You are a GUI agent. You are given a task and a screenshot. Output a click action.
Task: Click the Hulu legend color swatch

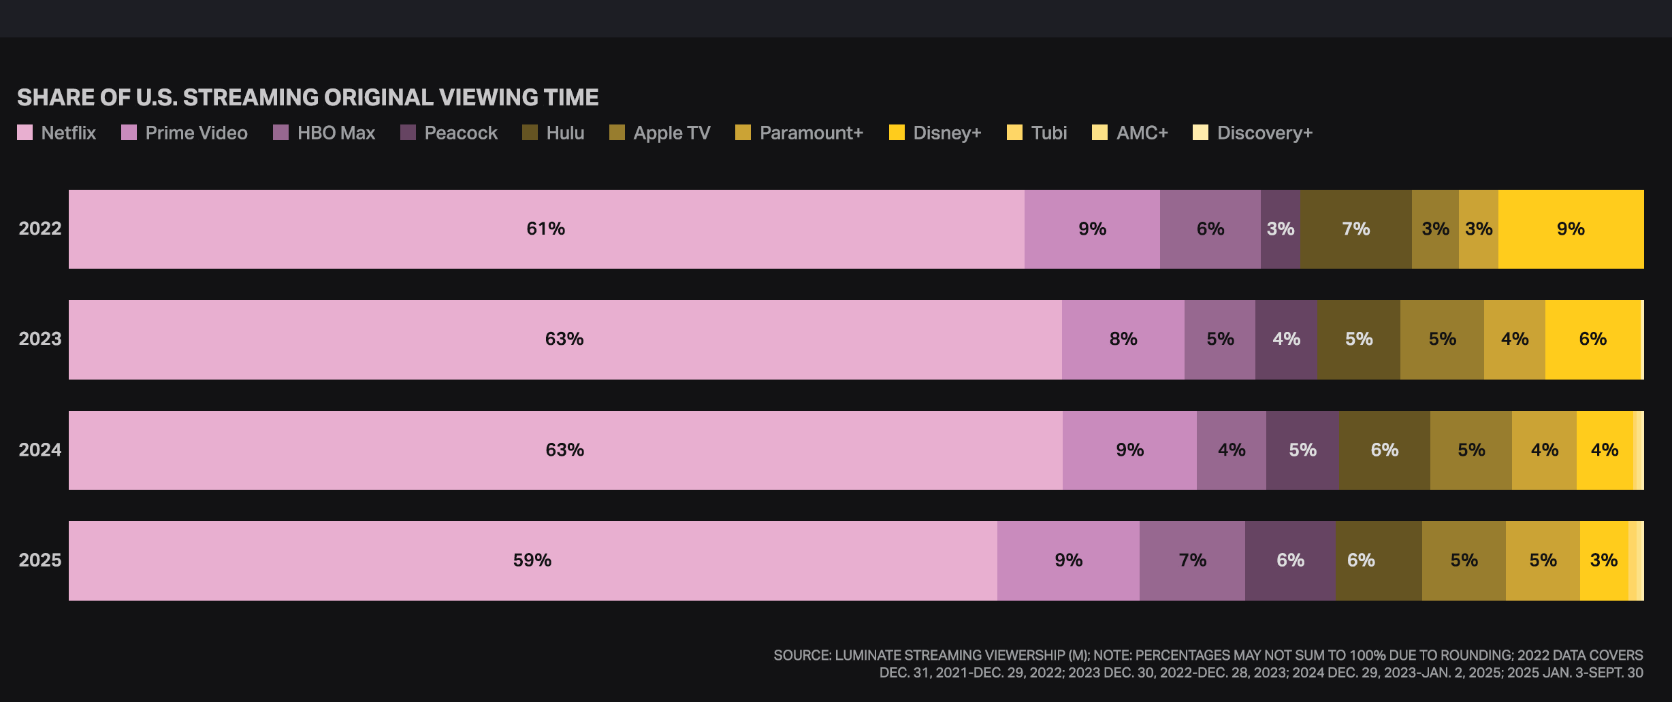530,133
